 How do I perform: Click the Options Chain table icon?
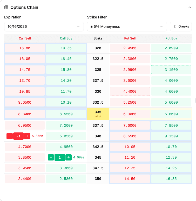[6, 7]
